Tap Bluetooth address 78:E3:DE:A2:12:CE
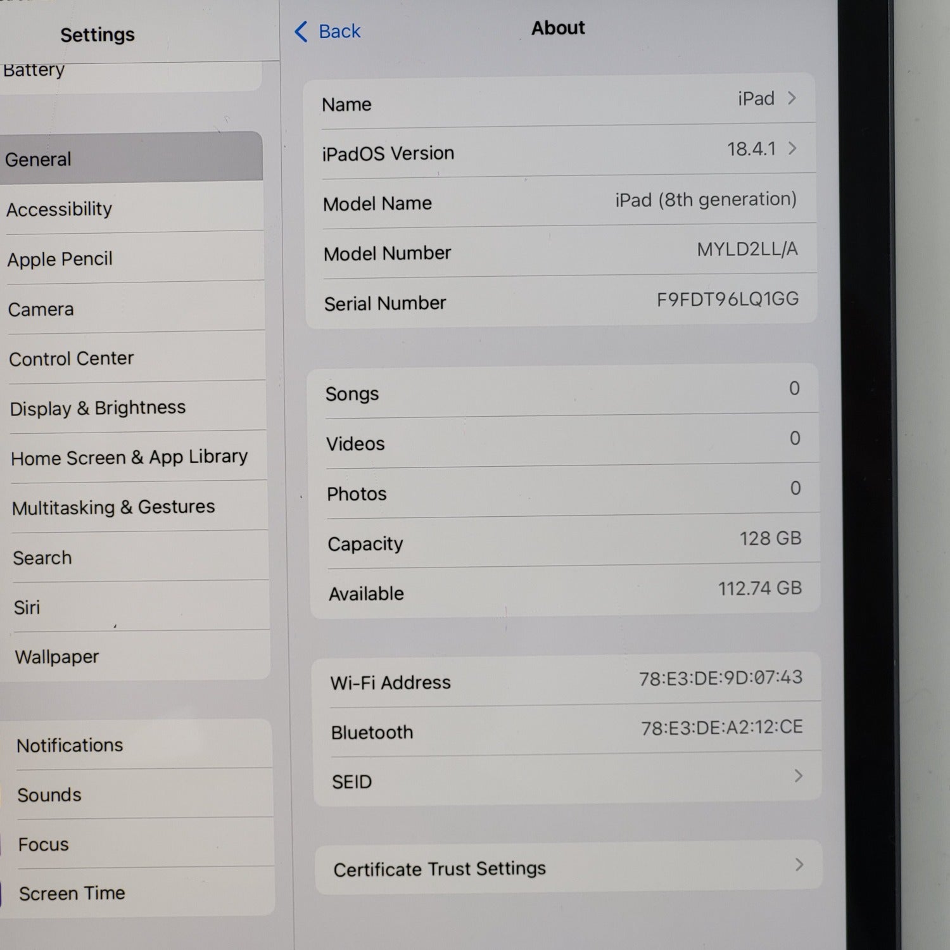The height and width of the screenshot is (950, 950). pos(722,728)
